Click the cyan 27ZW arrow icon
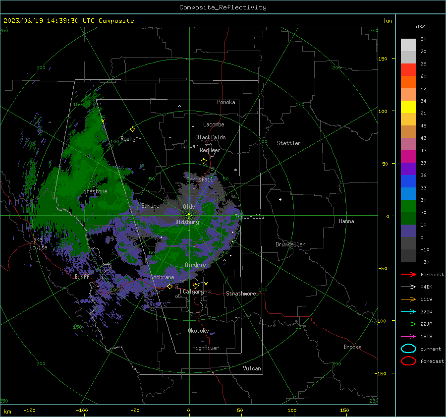The height and width of the screenshot is (417, 446). [408, 311]
